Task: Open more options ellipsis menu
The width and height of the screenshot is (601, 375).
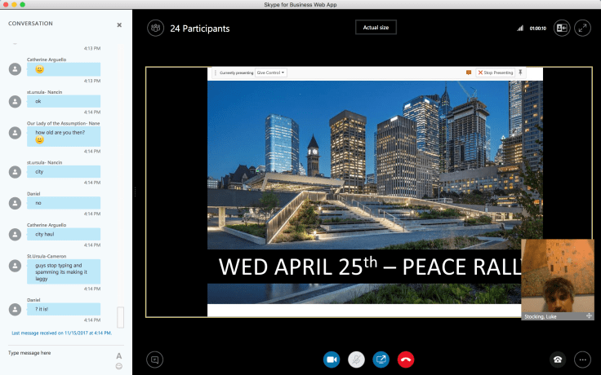Action: coord(582,360)
